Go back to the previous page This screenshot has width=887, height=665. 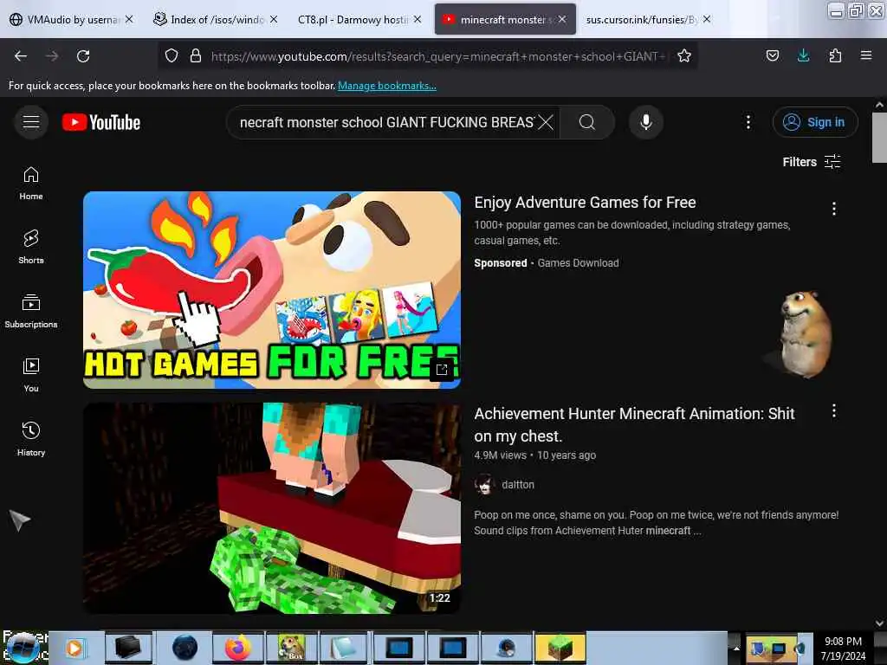21,56
